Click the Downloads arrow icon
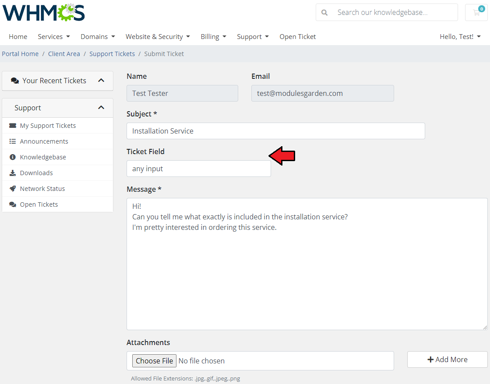 point(13,173)
